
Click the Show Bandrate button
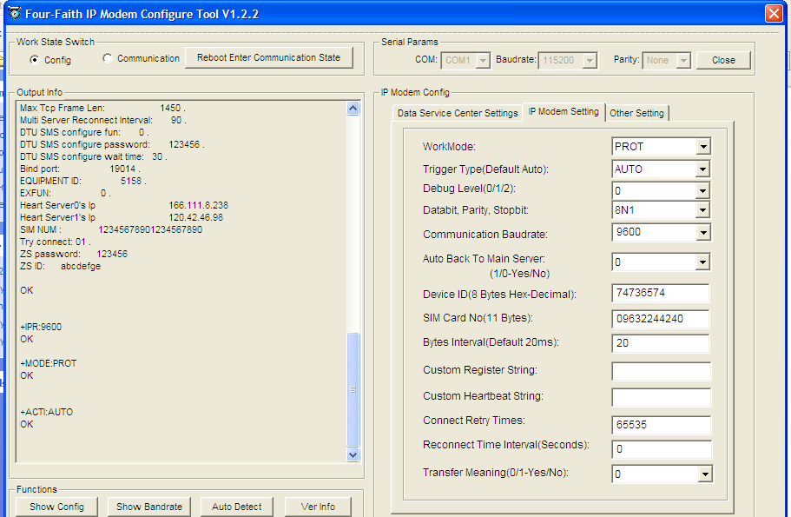(x=149, y=507)
